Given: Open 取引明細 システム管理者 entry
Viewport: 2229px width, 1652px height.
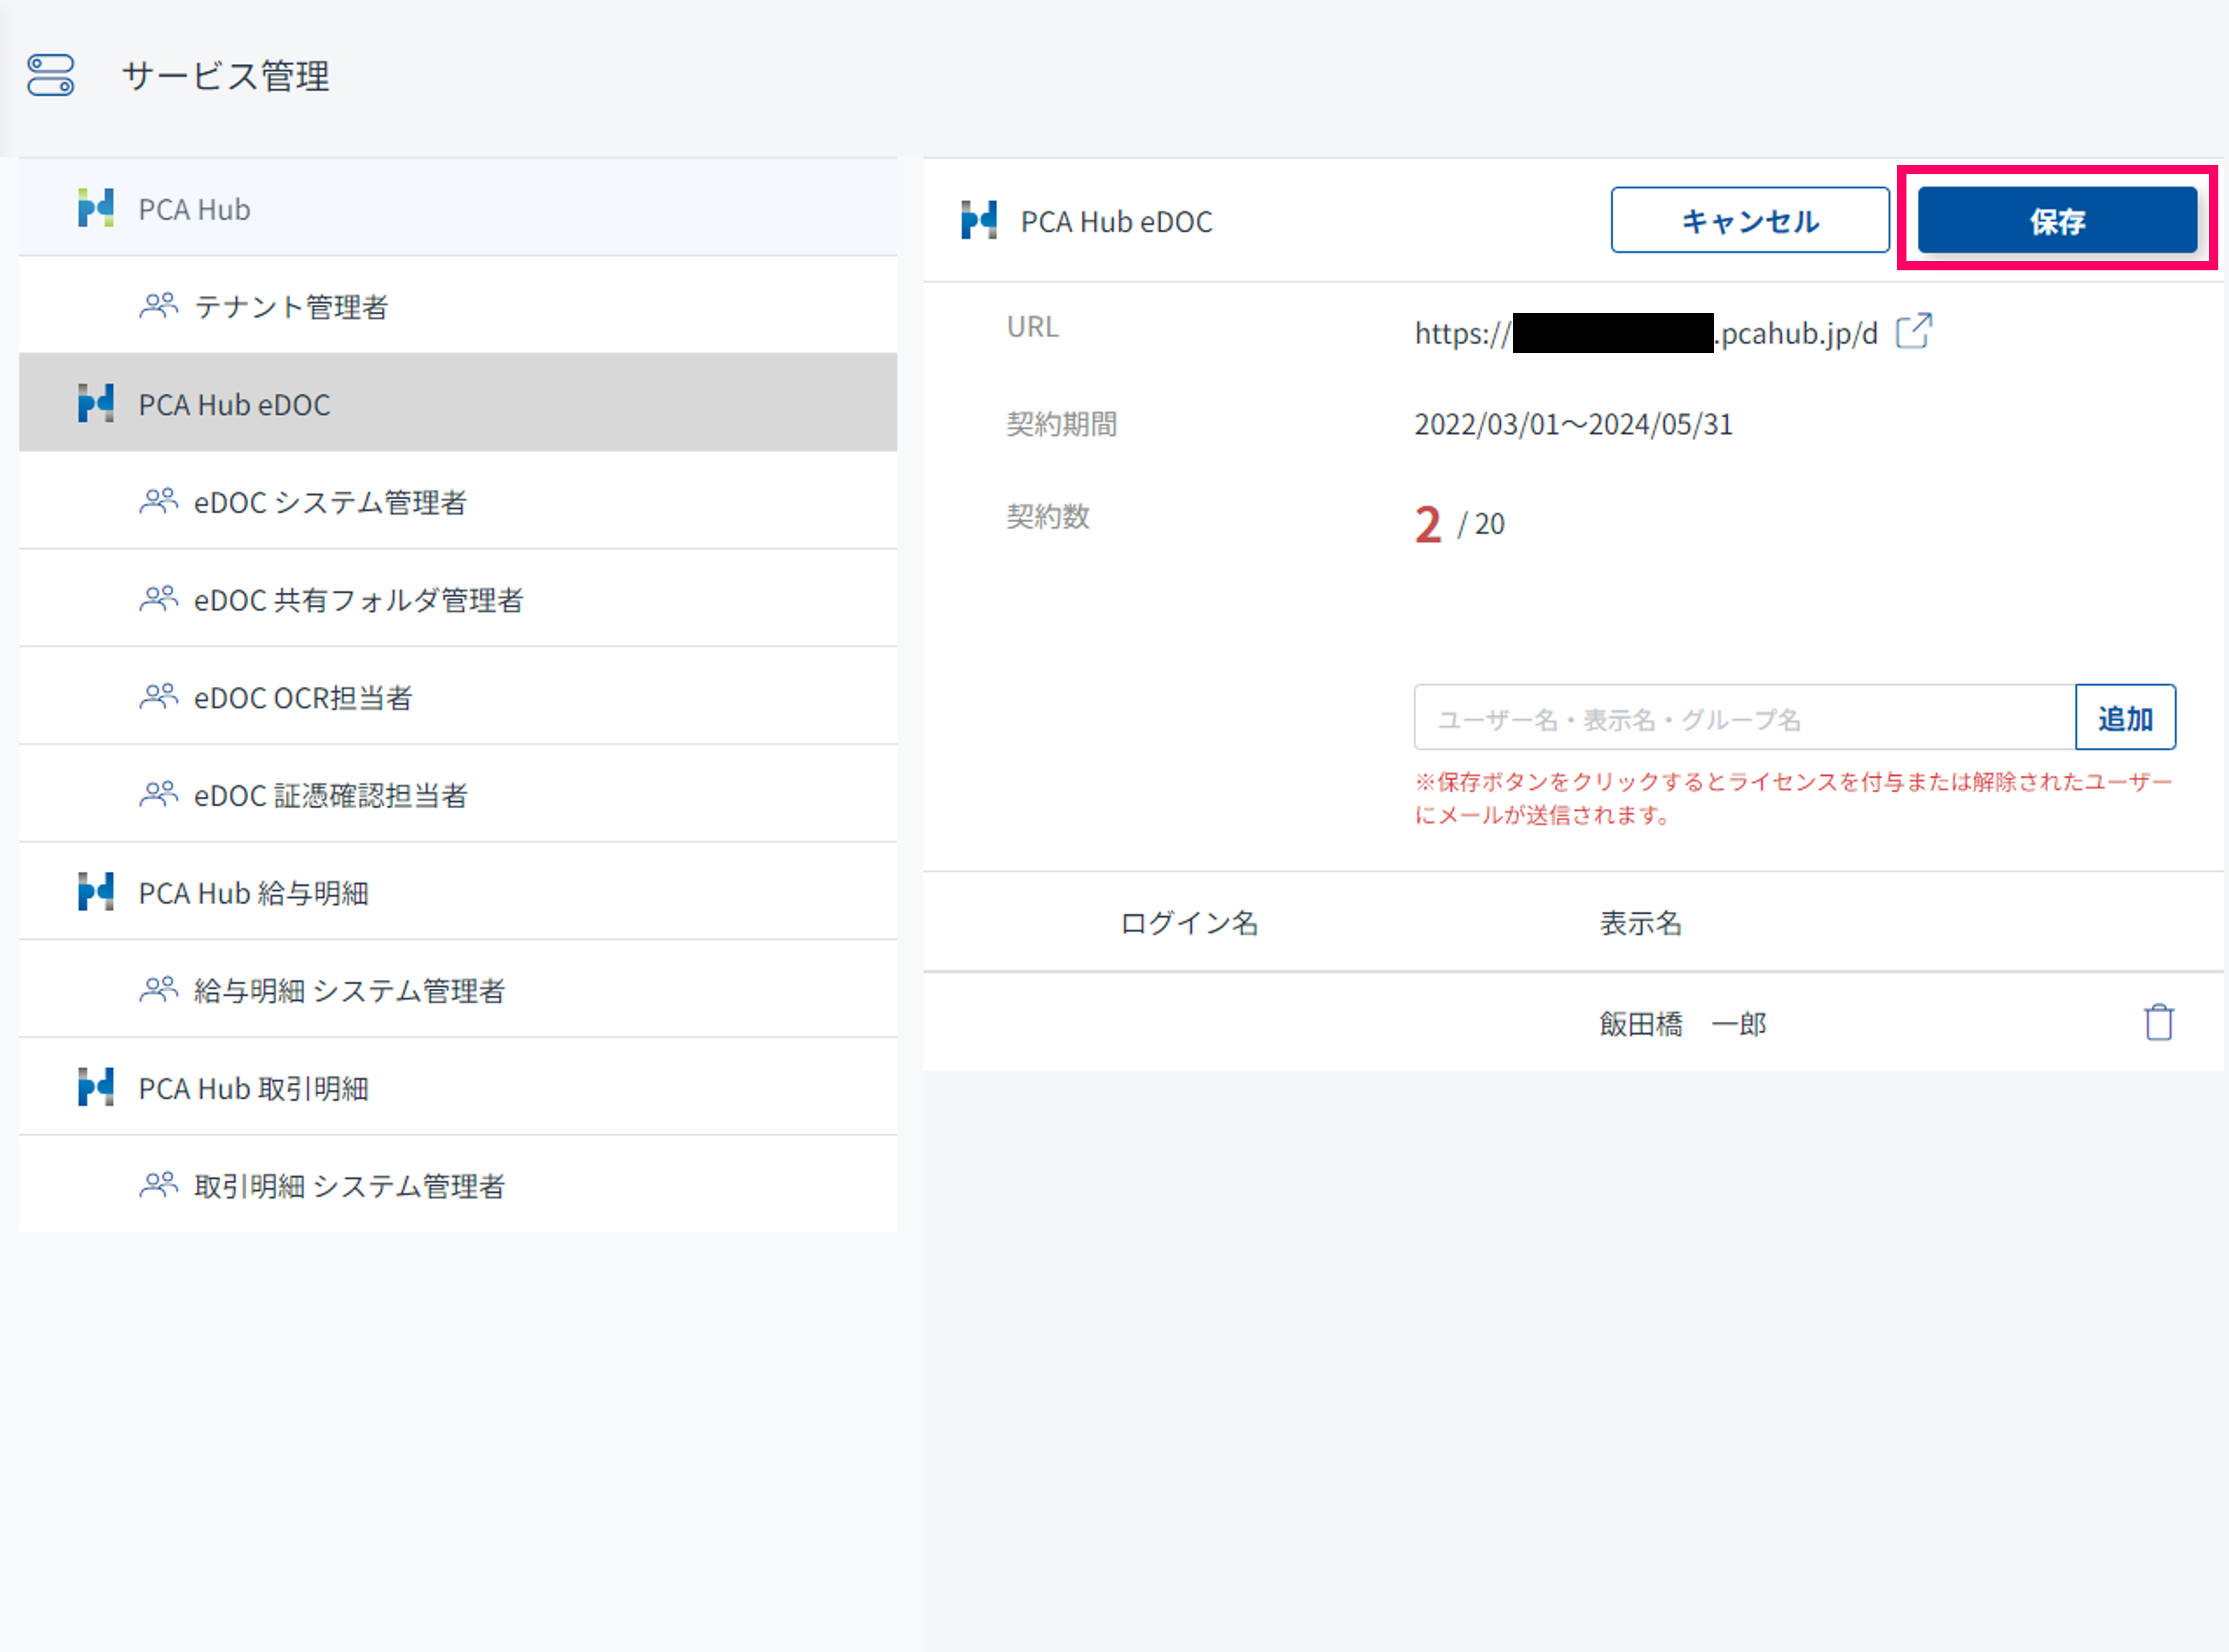Looking at the screenshot, I should point(349,1186).
